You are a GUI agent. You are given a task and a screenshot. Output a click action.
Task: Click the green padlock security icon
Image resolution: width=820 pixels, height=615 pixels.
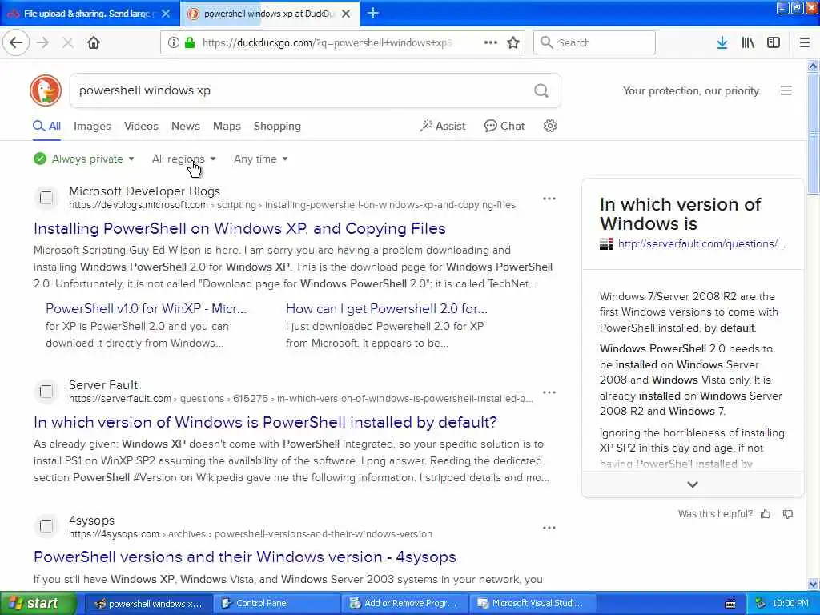(x=190, y=43)
